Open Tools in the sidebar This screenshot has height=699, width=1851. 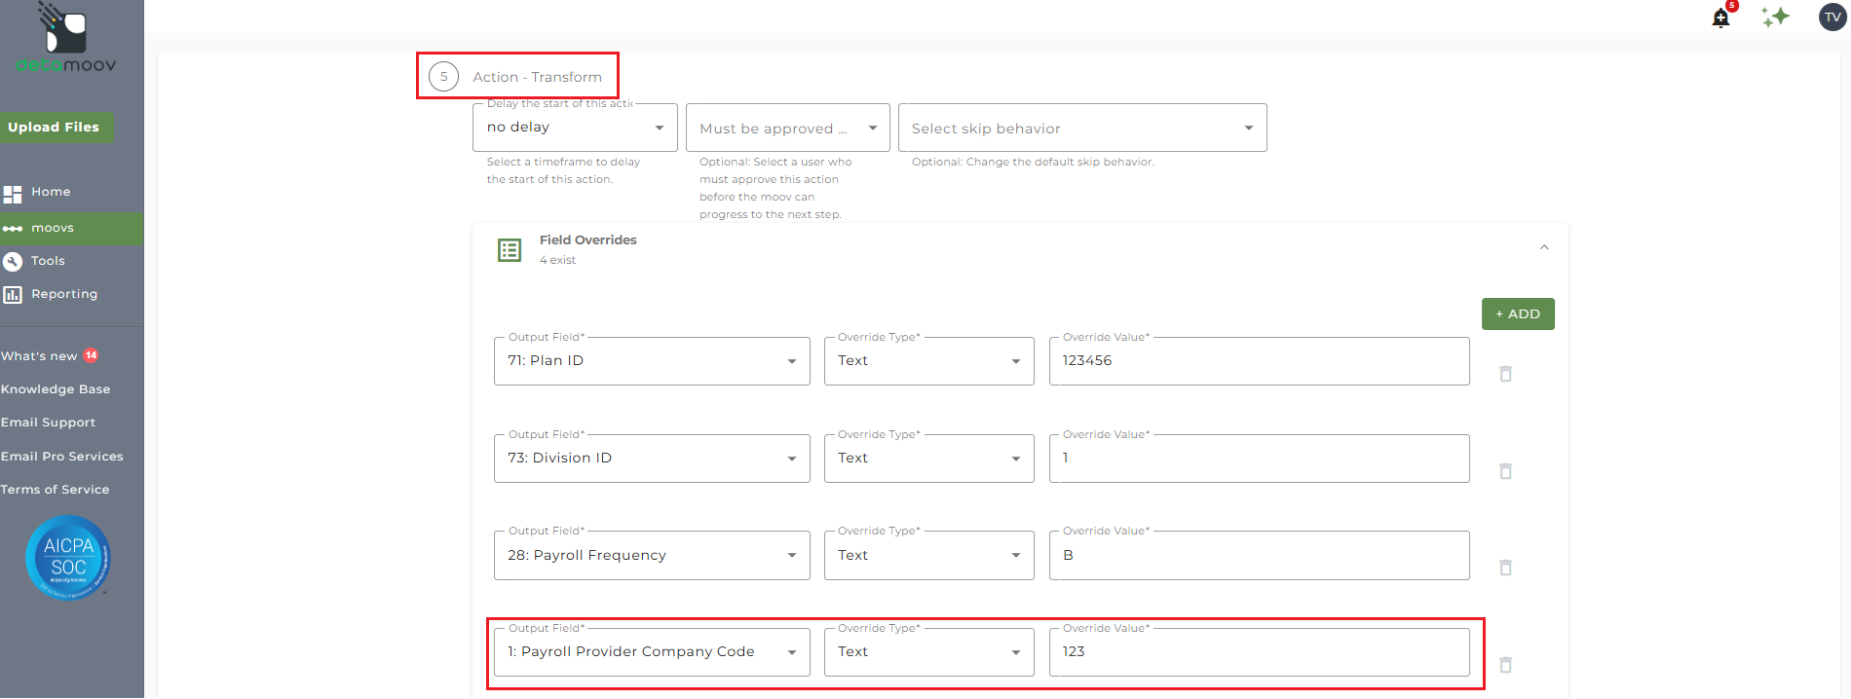tap(48, 261)
